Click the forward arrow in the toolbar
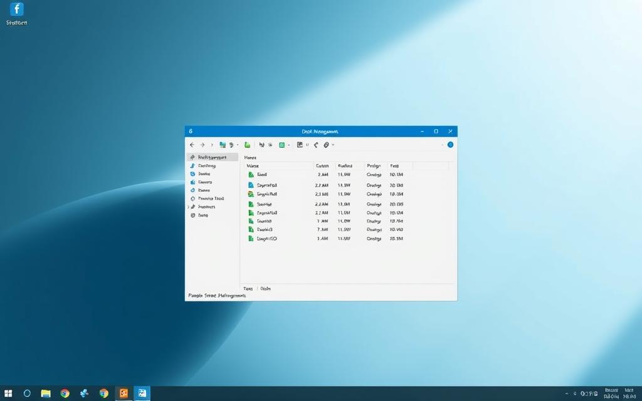 pyautogui.click(x=202, y=145)
